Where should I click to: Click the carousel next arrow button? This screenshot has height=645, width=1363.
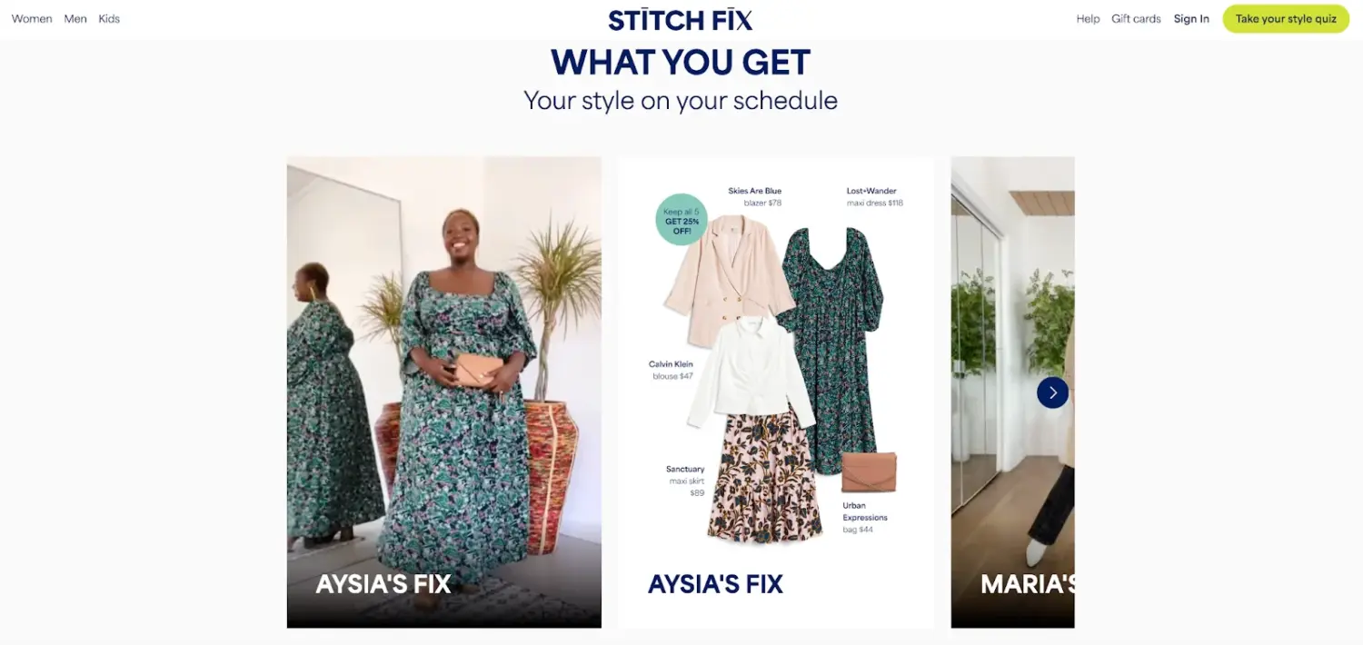(x=1052, y=392)
